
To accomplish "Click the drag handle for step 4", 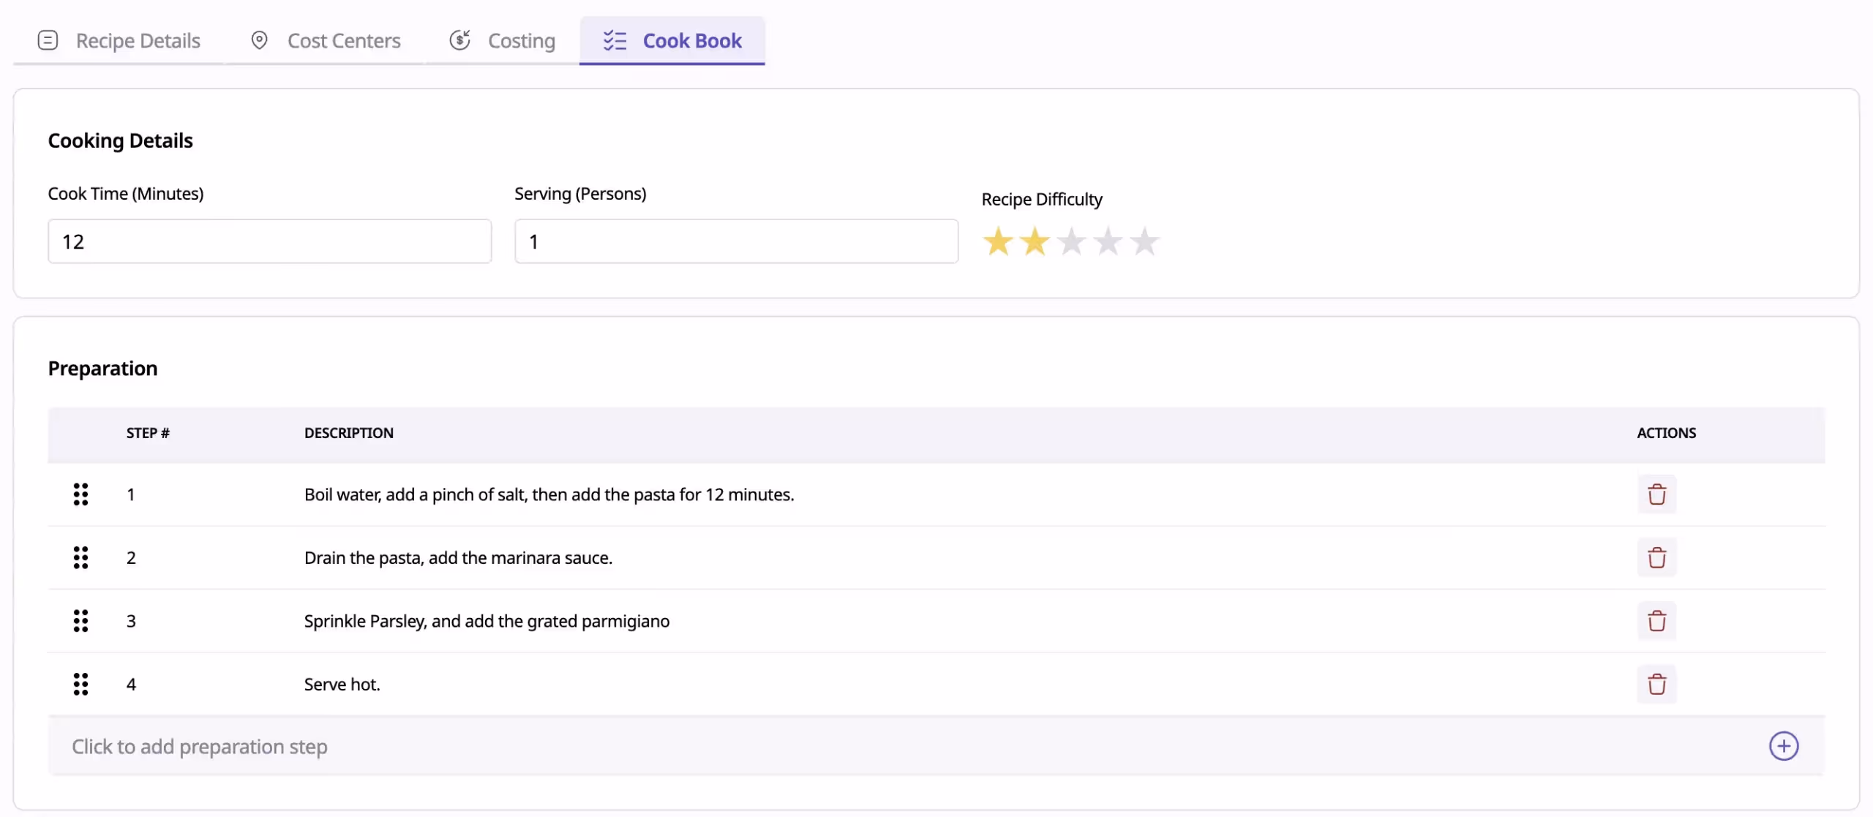I will 81,684.
